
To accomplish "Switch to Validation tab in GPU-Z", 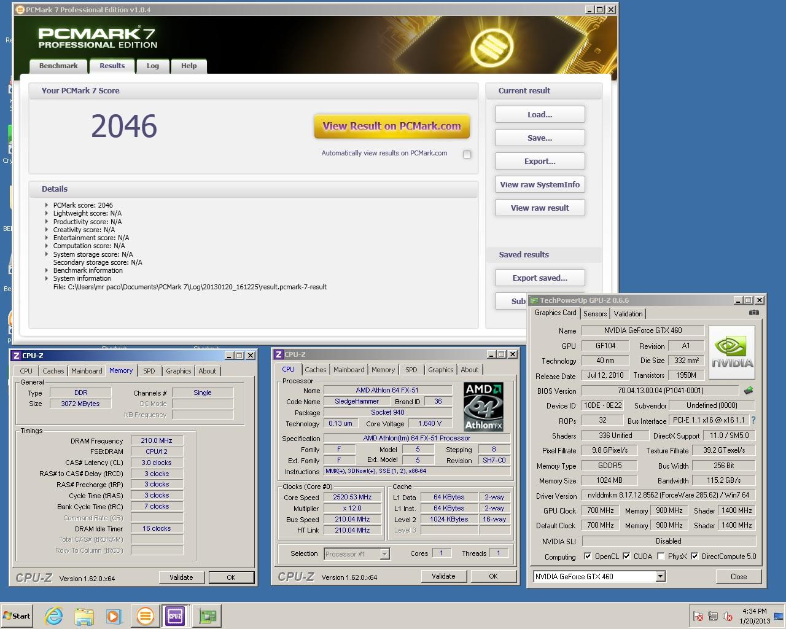I will point(628,313).
